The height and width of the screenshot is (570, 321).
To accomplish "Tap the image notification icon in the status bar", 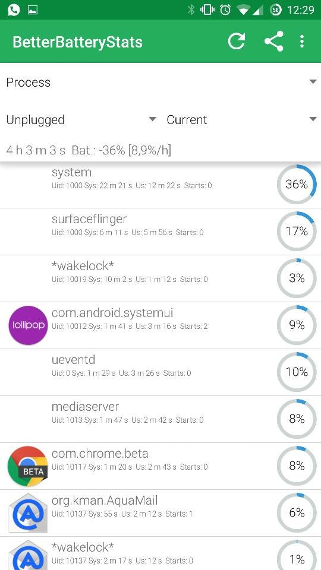I will (33, 10).
